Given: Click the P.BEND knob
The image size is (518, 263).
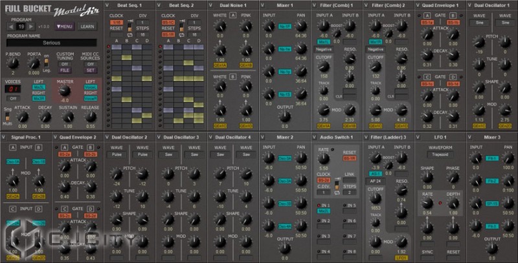Looking at the screenshot, I should click(x=13, y=63).
